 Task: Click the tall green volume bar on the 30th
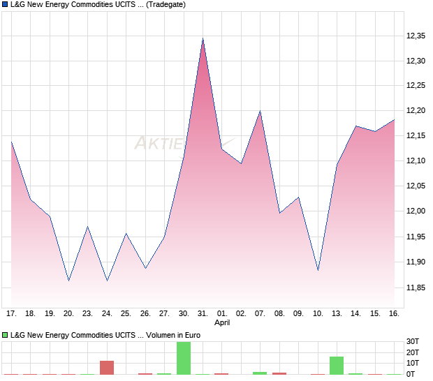[184, 358]
